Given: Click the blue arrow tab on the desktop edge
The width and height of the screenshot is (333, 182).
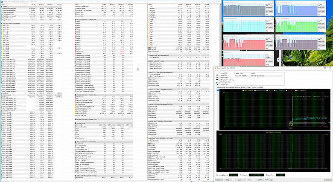Looking at the screenshot, I should (x=279, y=60).
